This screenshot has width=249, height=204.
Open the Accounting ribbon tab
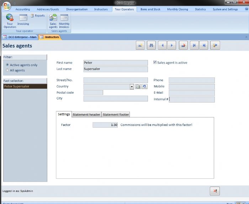pos(23,9)
